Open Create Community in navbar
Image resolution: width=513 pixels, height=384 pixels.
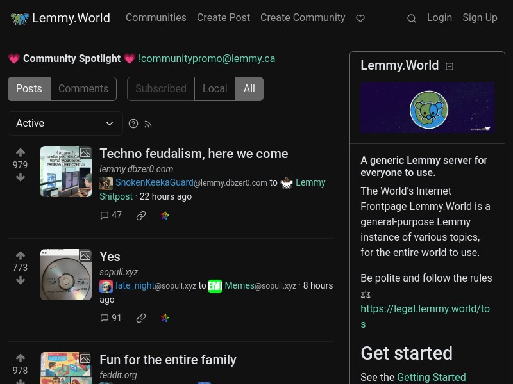303,18
